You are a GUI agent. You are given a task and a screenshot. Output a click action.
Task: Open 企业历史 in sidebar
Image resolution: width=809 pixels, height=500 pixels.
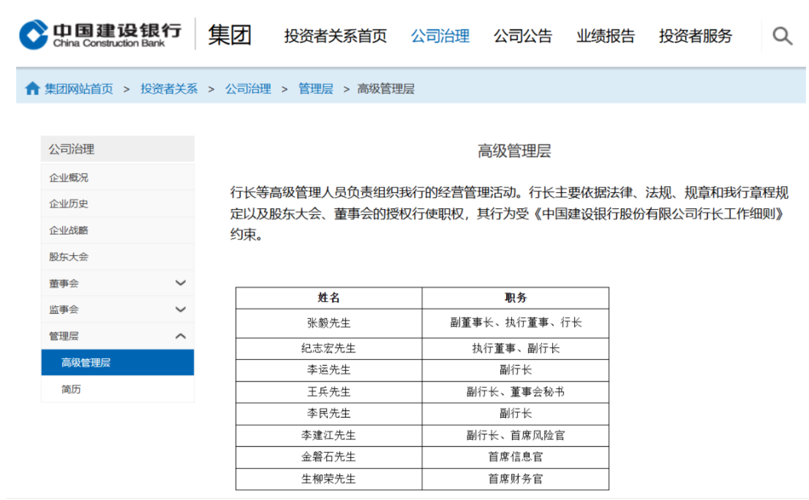(118, 204)
